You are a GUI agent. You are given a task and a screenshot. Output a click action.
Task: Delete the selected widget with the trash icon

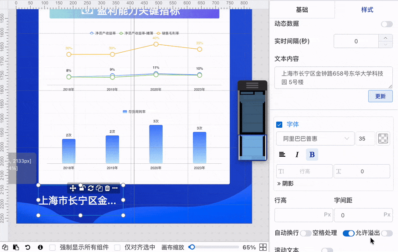(x=107, y=188)
